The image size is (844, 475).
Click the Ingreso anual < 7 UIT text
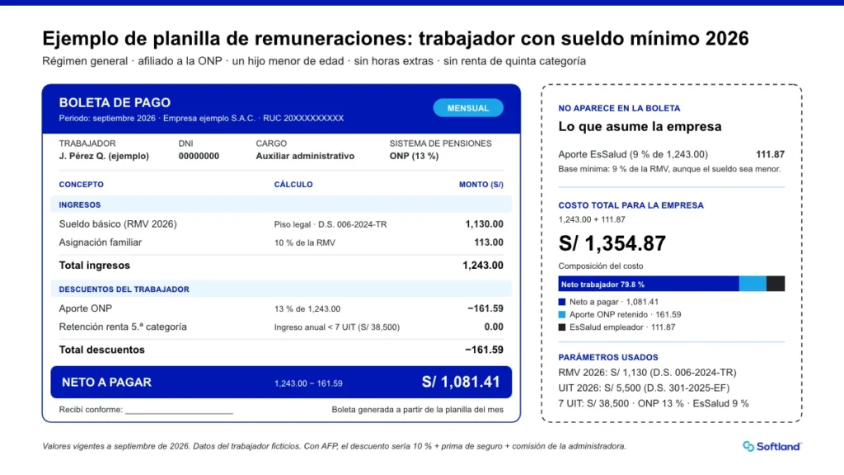pos(337,327)
